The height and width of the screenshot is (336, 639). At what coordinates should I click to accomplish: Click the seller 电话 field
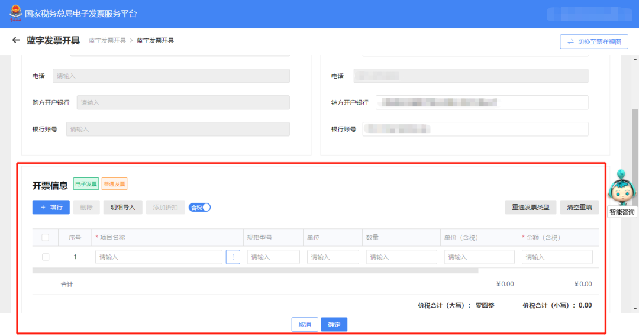[471, 76]
